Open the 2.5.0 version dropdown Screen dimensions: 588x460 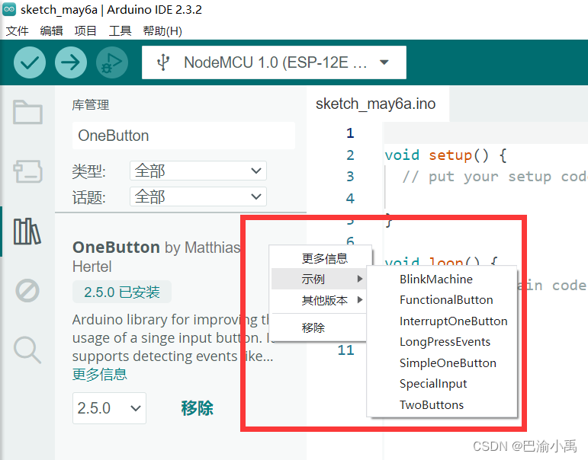click(109, 408)
